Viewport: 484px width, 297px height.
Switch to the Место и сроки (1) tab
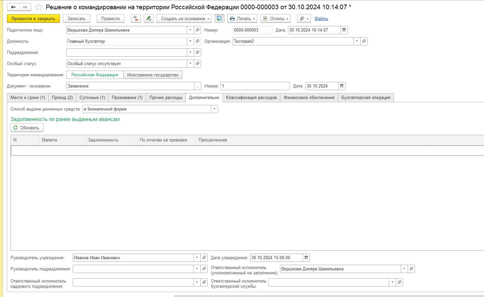[x=28, y=97]
